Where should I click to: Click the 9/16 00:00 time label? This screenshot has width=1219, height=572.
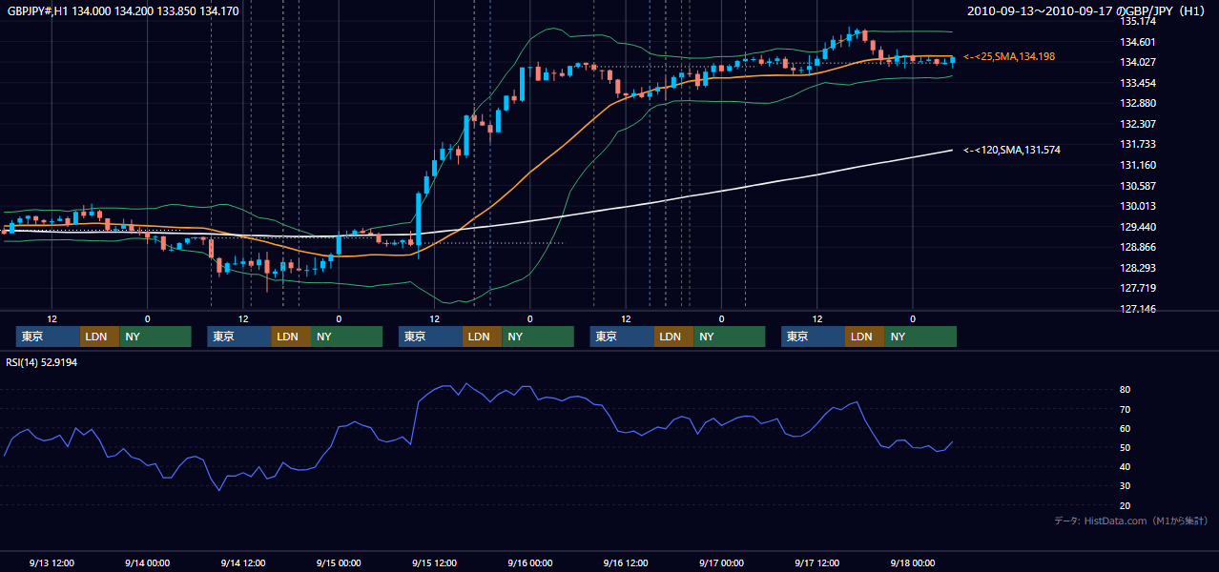(529, 562)
